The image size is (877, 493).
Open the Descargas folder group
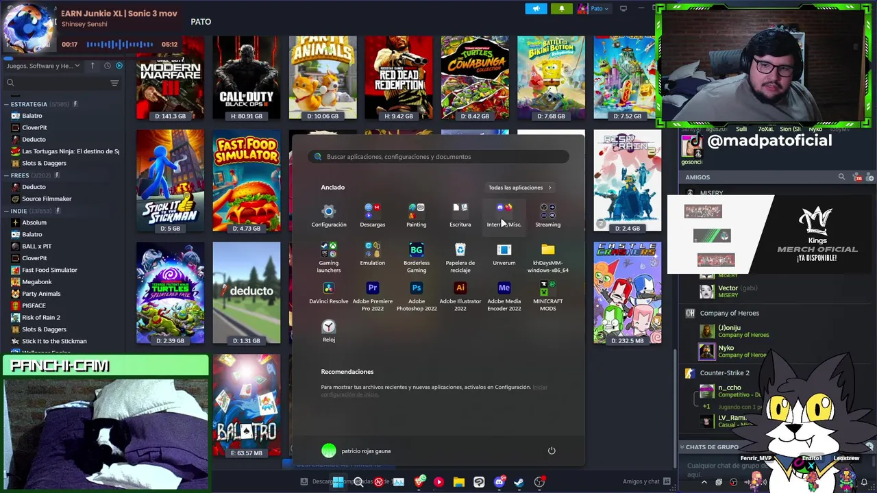pyautogui.click(x=373, y=215)
